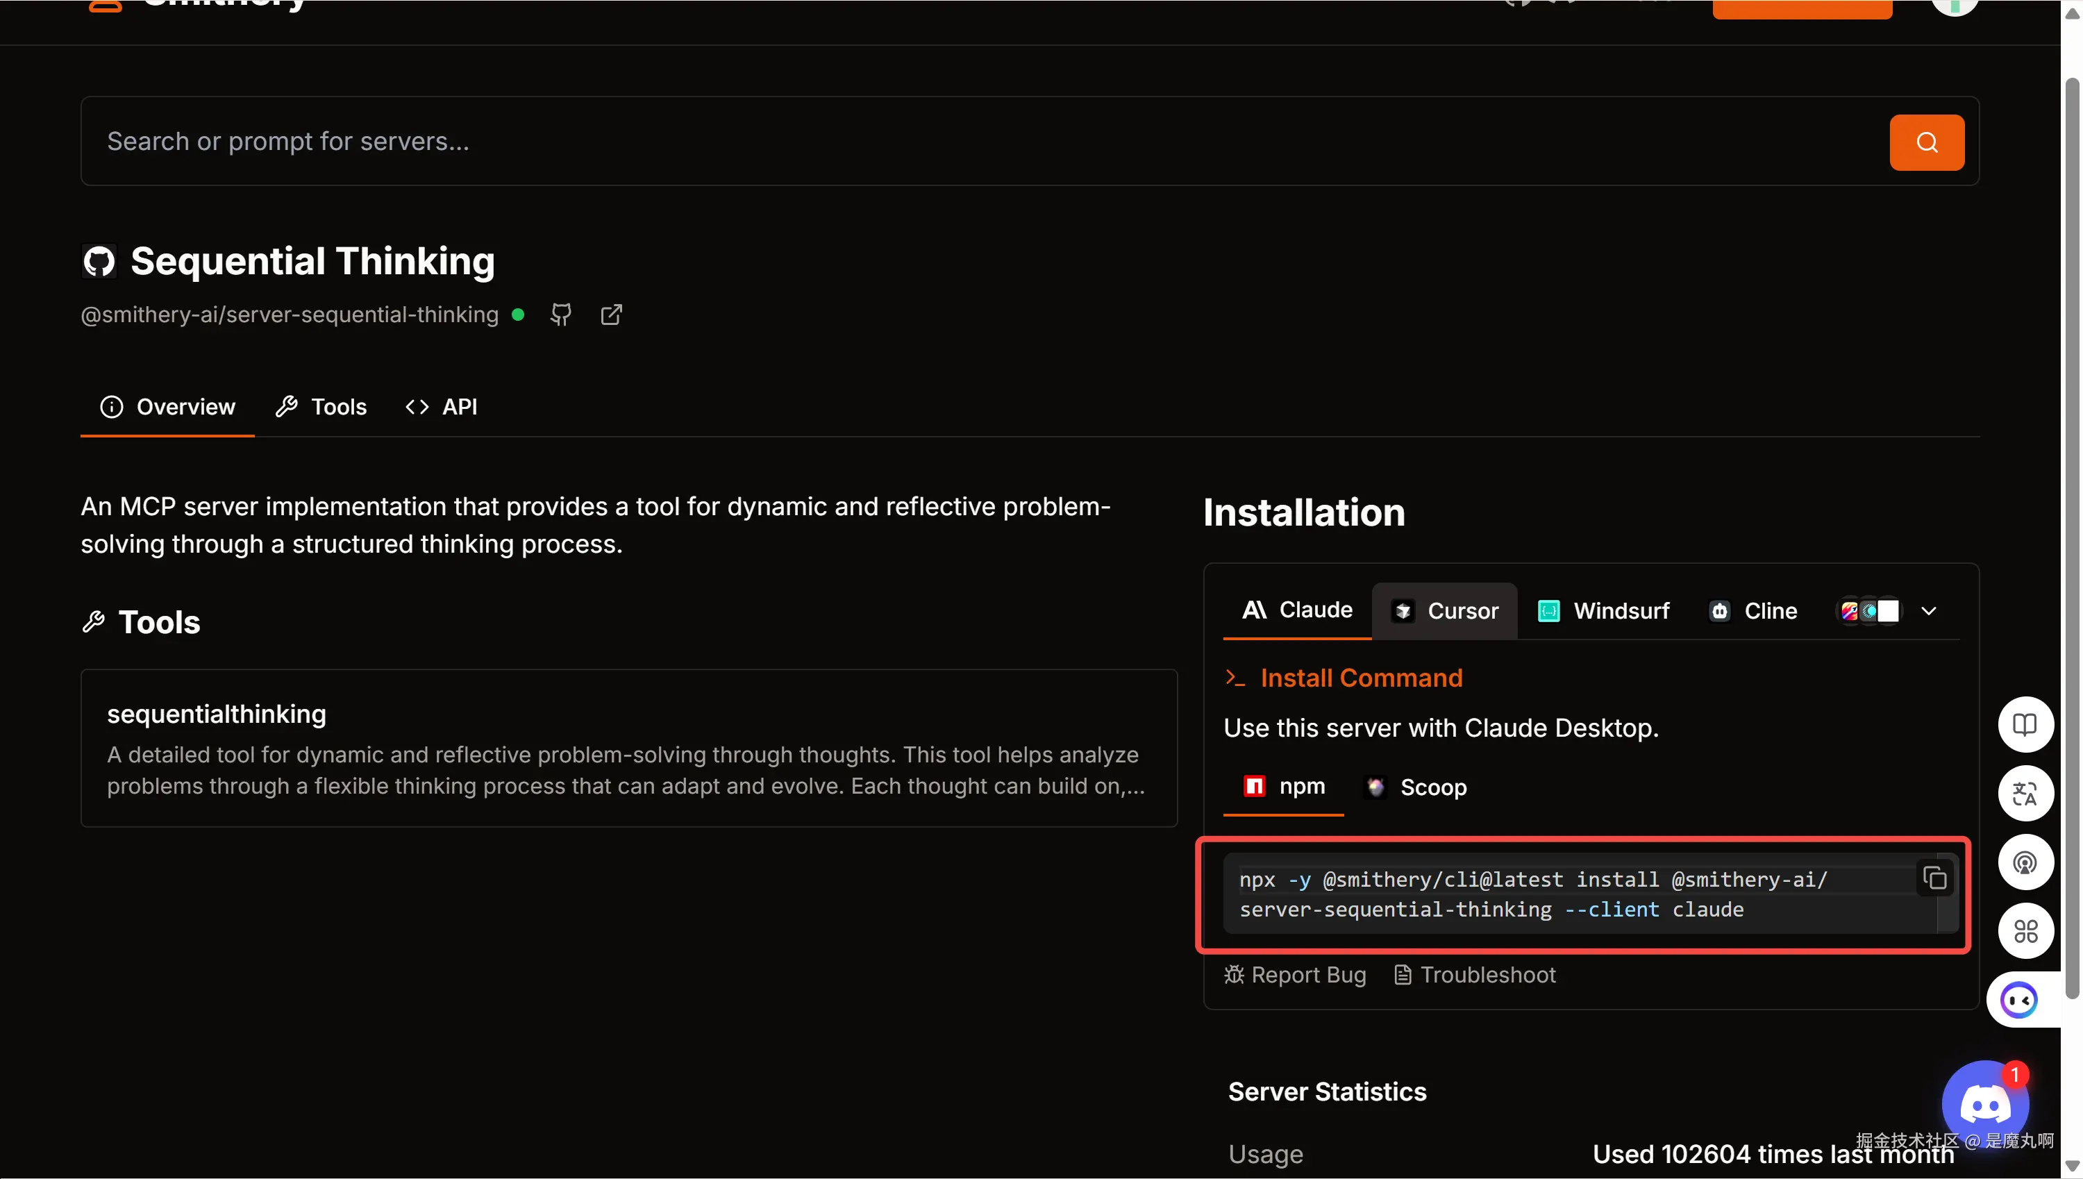Expand more clients dropdown chevron

tap(1928, 610)
